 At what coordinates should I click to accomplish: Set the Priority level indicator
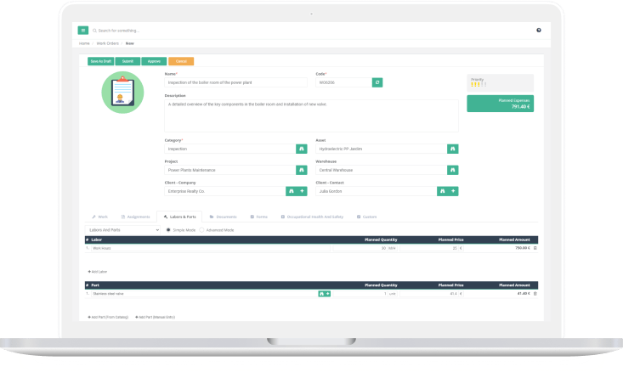click(478, 84)
